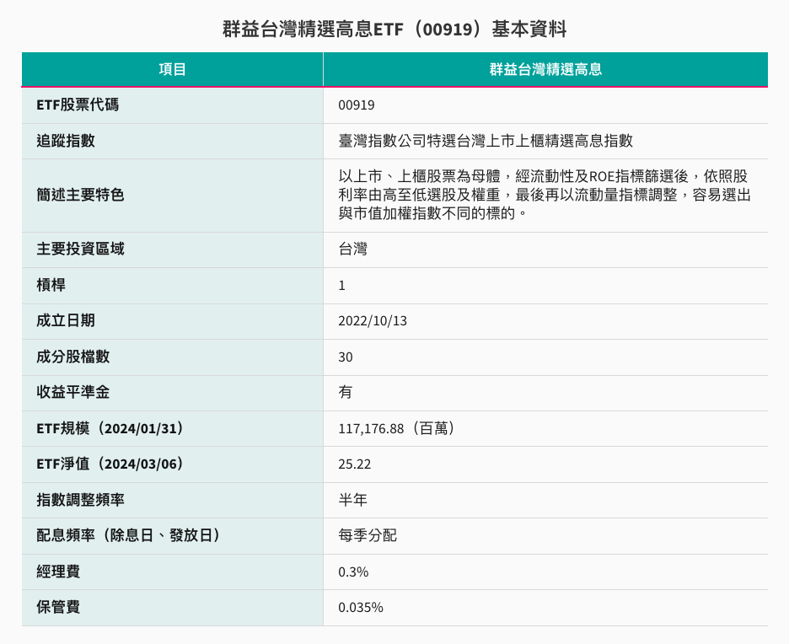Select the value 117,176.88（百萬）

pyautogui.click(x=396, y=429)
